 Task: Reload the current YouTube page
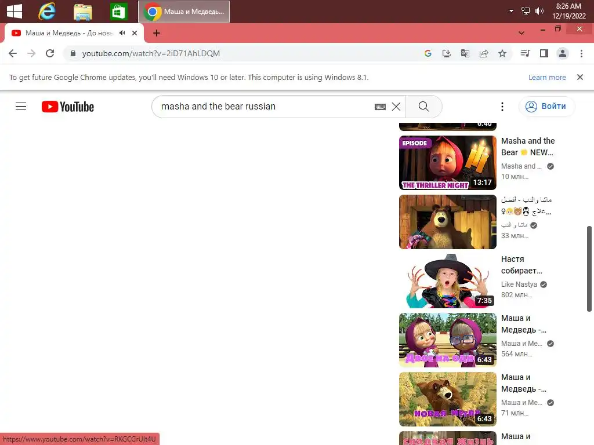50,53
